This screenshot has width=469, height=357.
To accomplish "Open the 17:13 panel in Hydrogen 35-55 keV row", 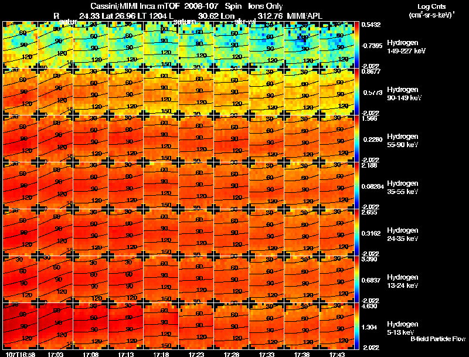I will (x=125, y=186).
